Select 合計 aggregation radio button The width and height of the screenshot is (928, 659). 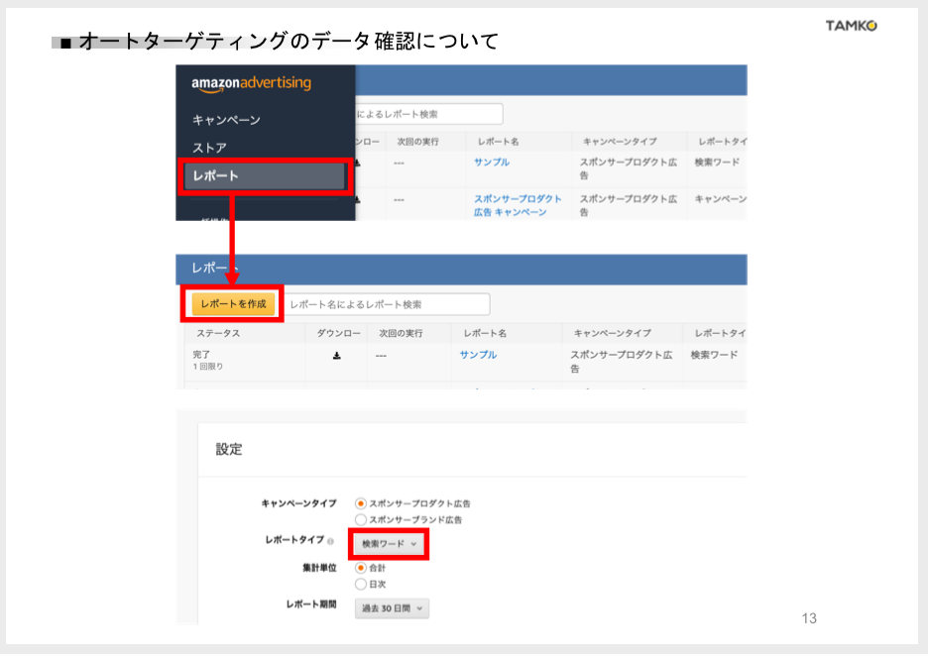361,568
